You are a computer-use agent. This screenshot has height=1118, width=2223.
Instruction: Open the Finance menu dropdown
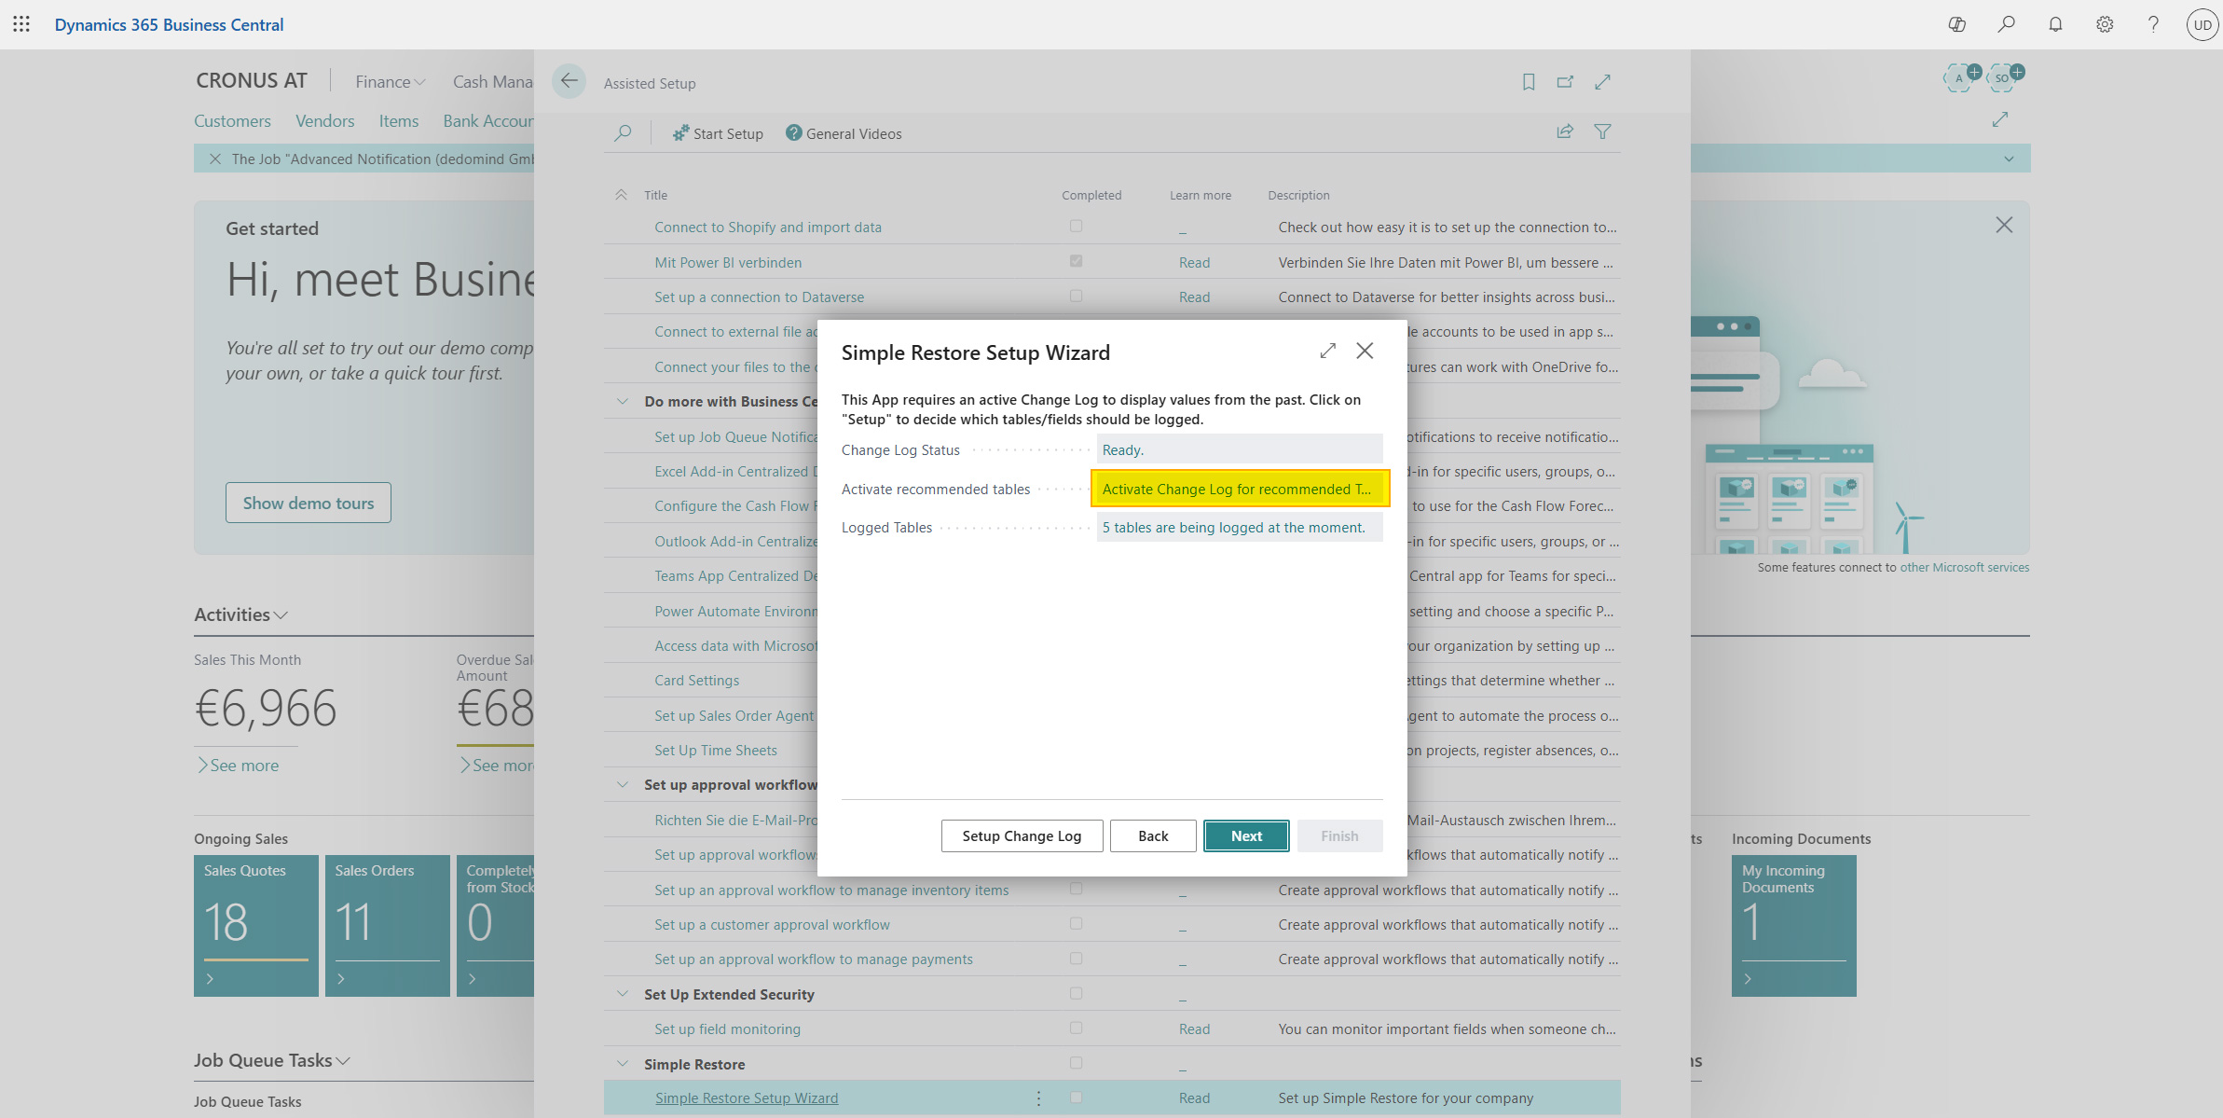(x=388, y=81)
